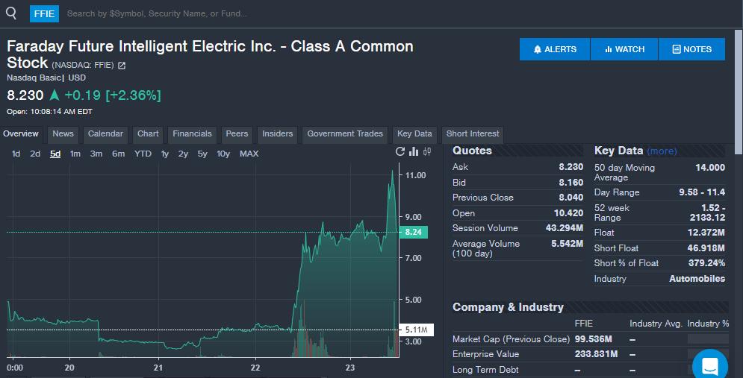Select the 3m chart range
The width and height of the screenshot is (743, 378).
coord(96,154)
